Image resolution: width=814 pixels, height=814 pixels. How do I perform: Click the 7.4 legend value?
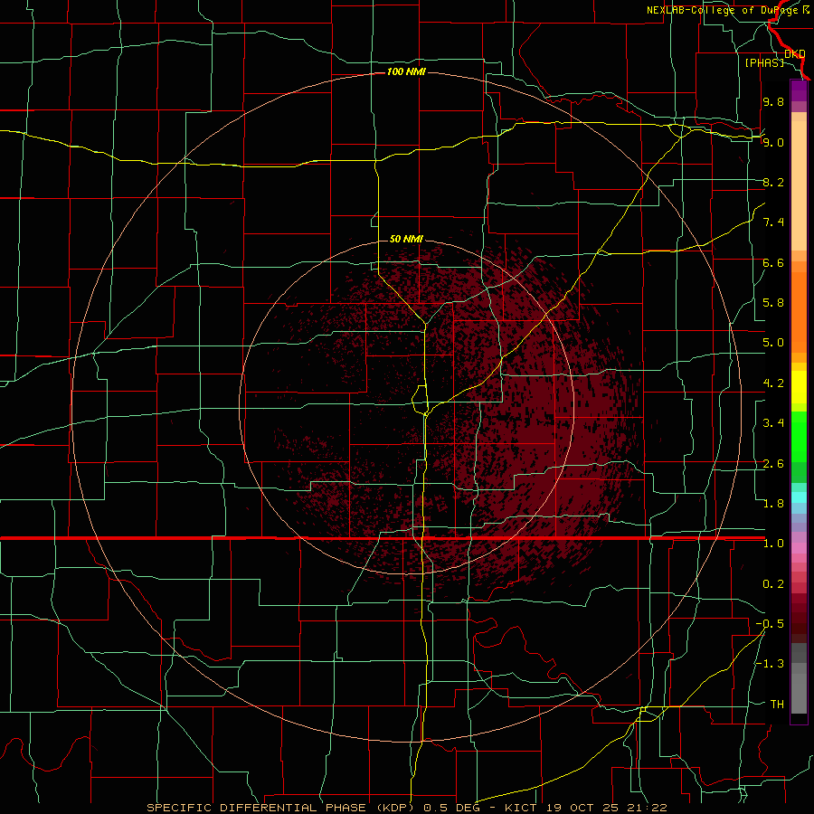pyautogui.click(x=773, y=222)
